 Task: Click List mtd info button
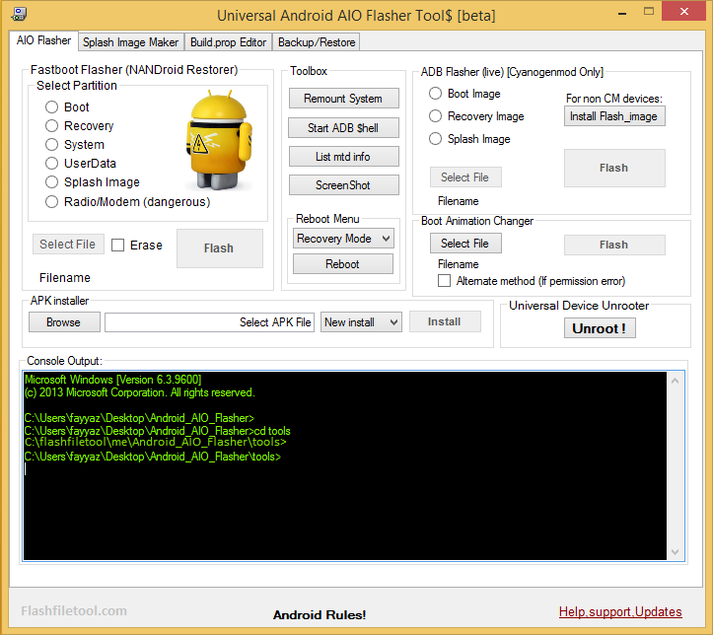344,157
